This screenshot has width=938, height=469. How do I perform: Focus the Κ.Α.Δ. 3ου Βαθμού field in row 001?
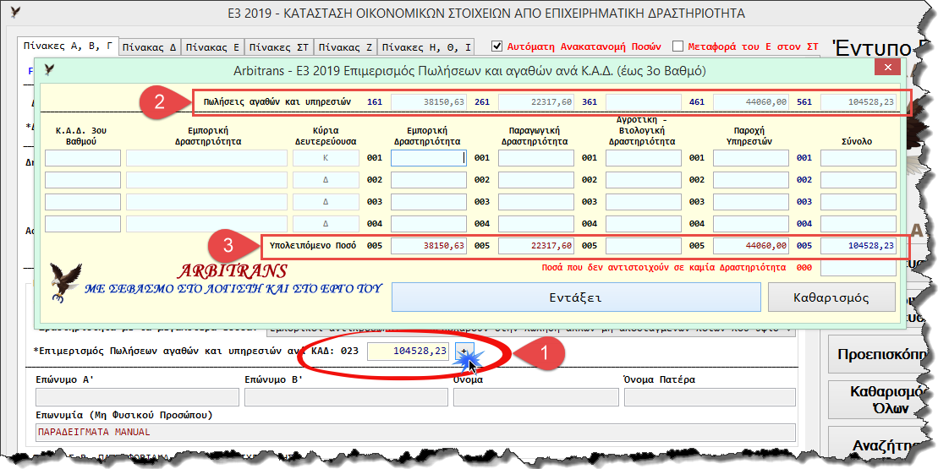coord(83,158)
